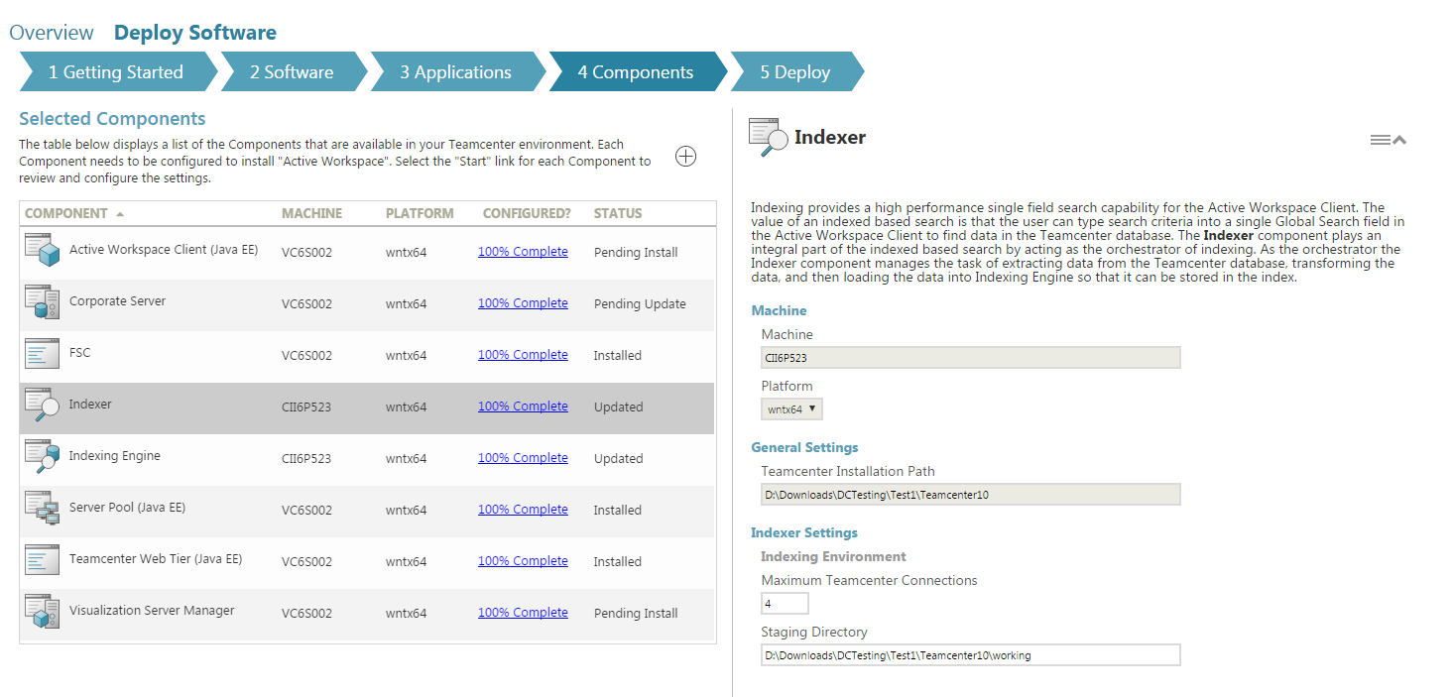Image resolution: width=1453 pixels, height=697 pixels.
Task: Click the Maximum Teamcenter Connections field
Action: pos(786,603)
